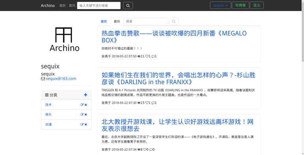This screenshot has width=304, height=155.
Task: Edit the 娱乐 category
Action: coord(82,114)
